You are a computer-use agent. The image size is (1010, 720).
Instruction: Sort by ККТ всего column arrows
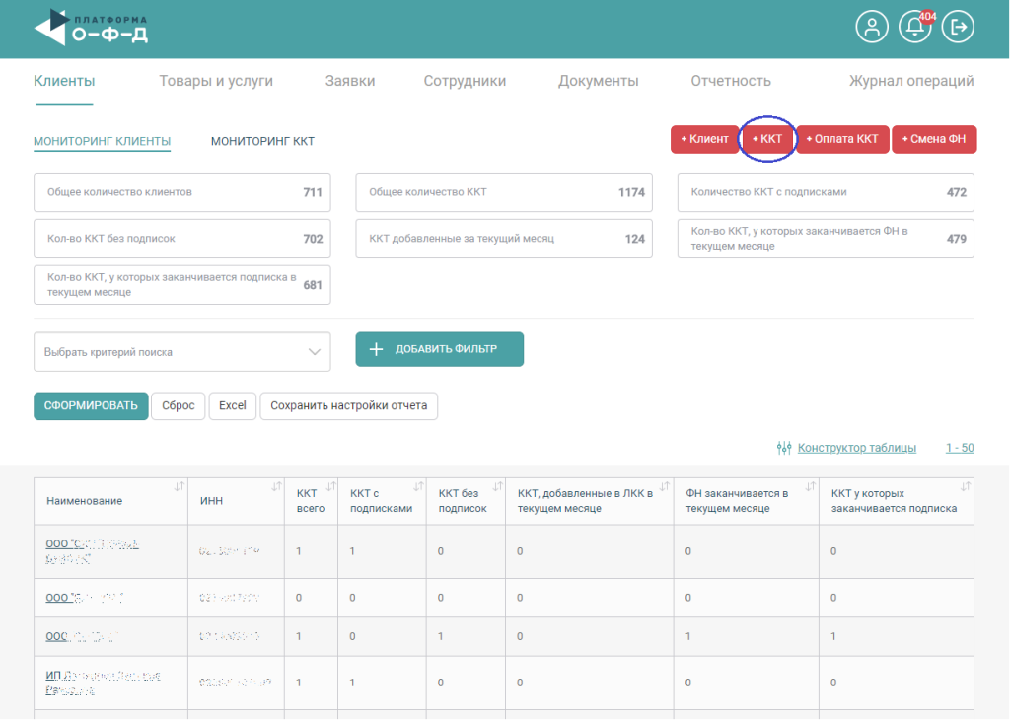coord(329,486)
